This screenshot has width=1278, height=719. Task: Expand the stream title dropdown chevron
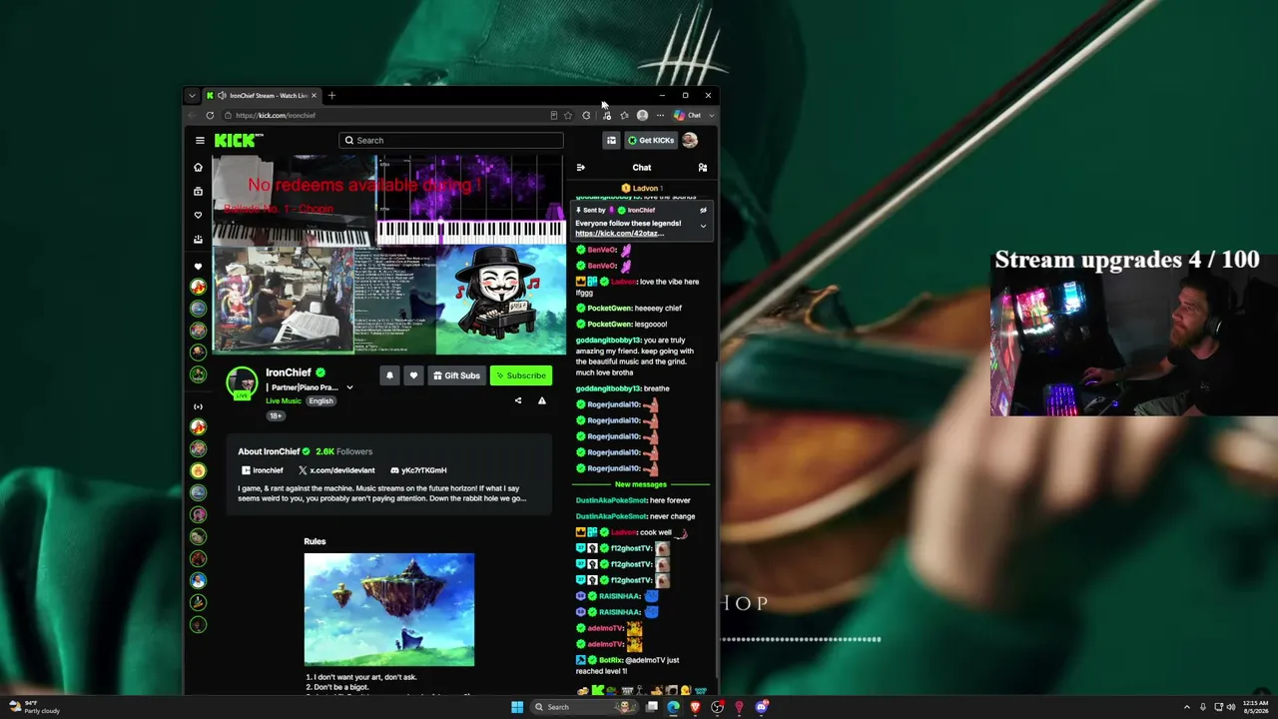click(349, 388)
